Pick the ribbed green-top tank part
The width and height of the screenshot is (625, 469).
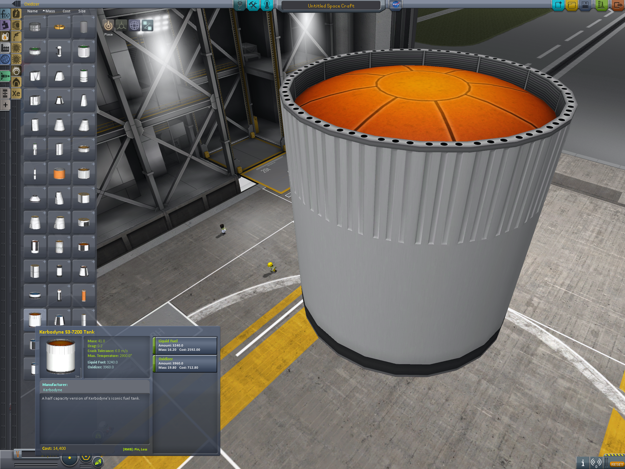coord(84,51)
